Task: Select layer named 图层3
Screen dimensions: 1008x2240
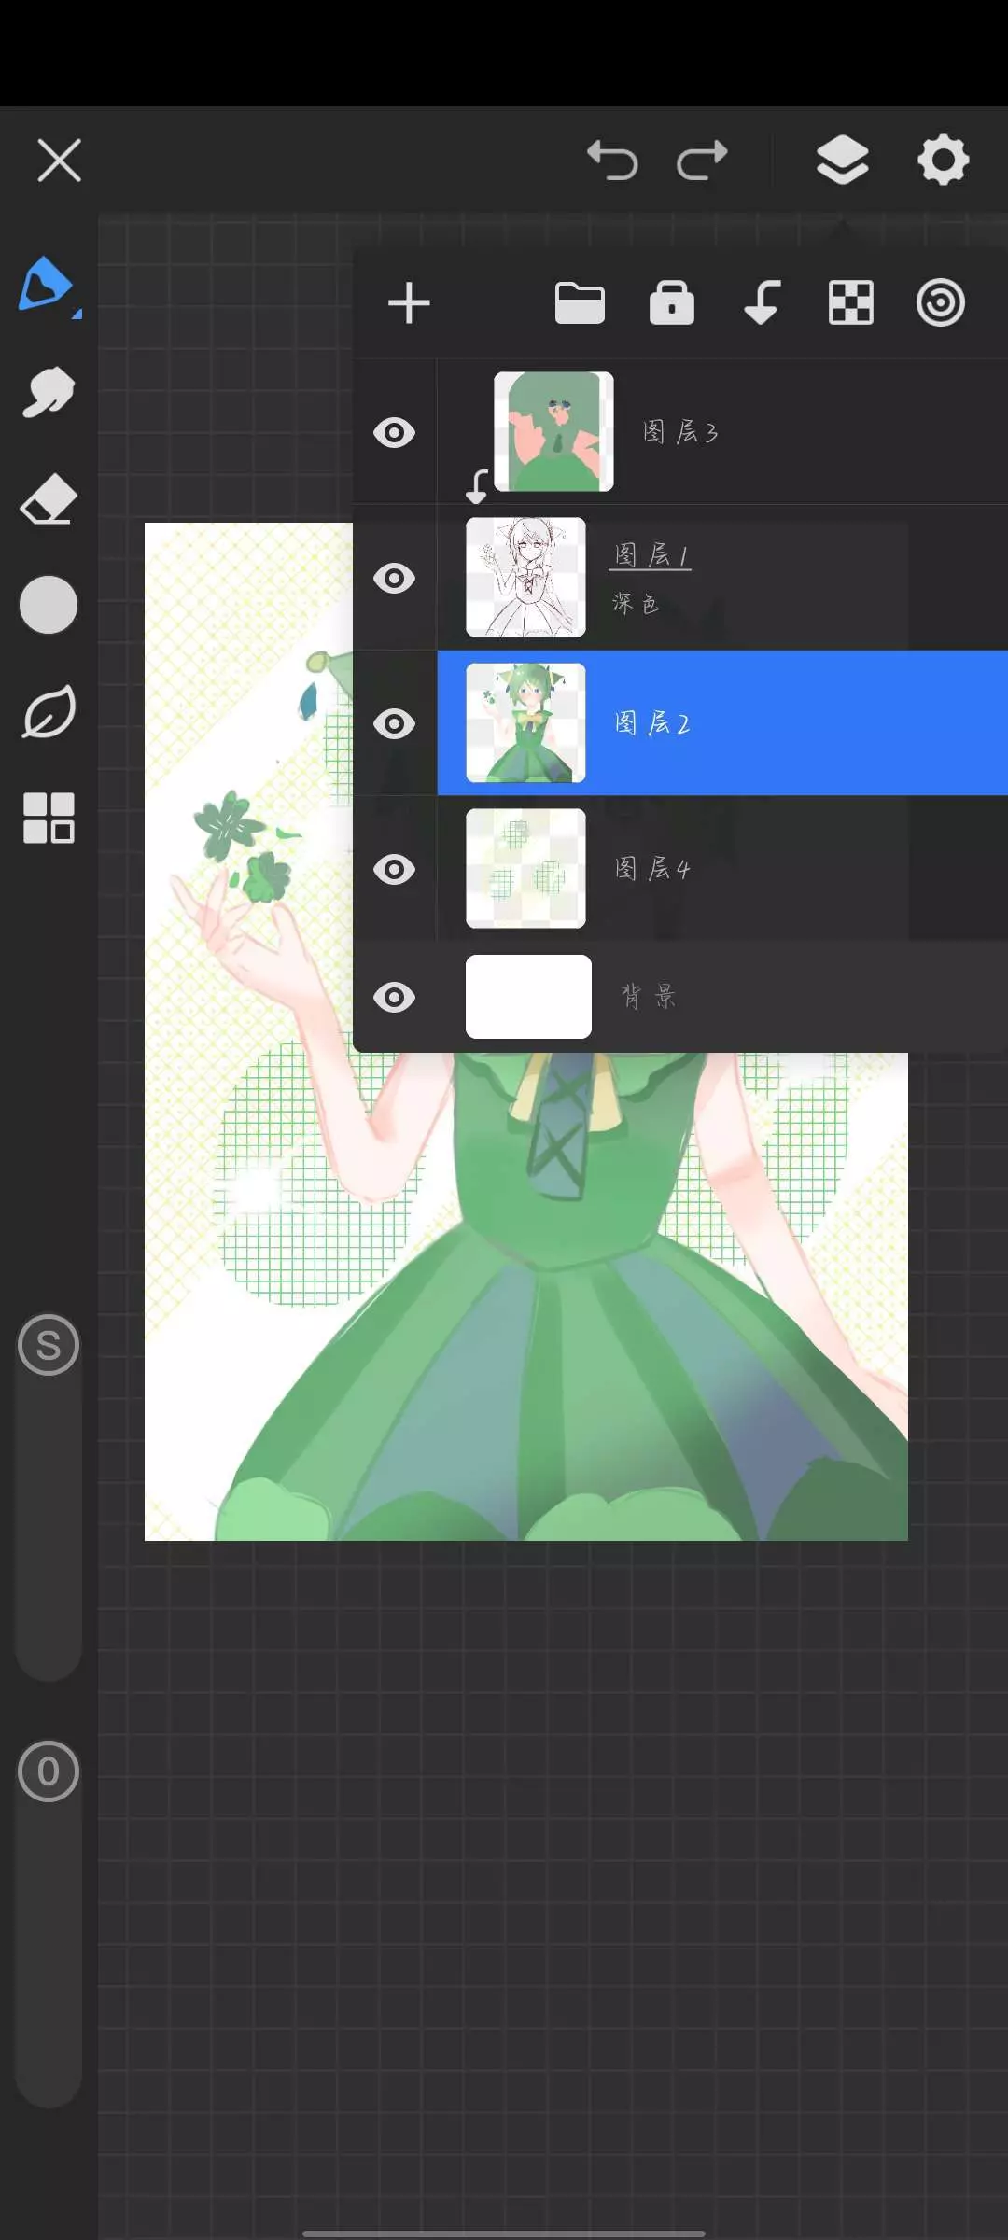Action: click(x=680, y=432)
